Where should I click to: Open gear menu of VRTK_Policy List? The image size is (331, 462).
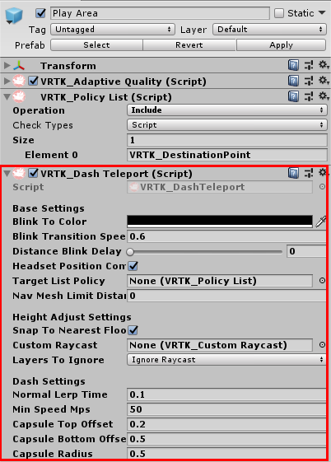point(324,96)
